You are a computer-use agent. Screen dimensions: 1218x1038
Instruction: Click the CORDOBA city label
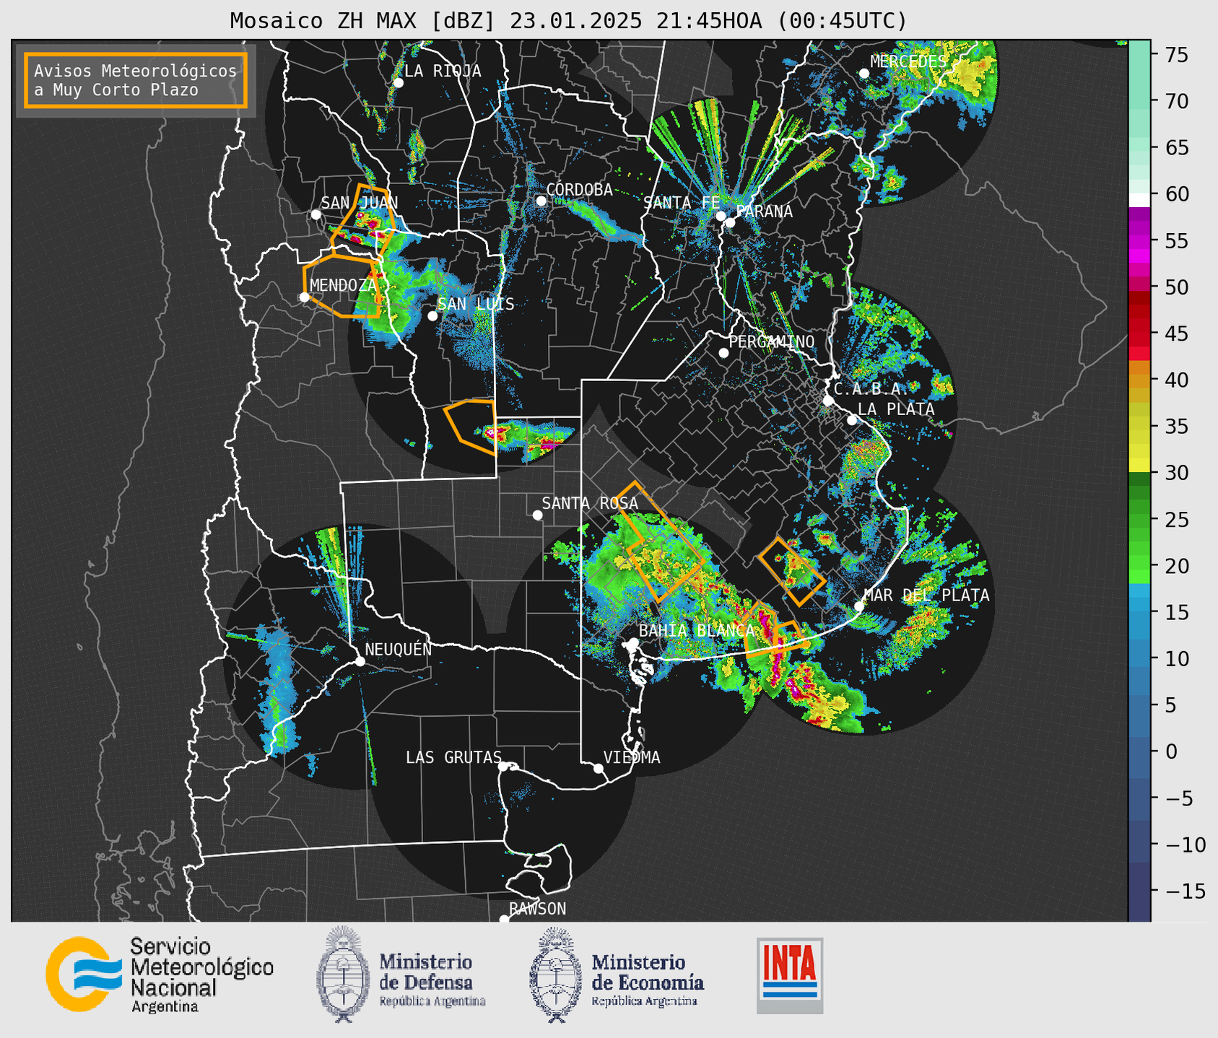tap(580, 189)
